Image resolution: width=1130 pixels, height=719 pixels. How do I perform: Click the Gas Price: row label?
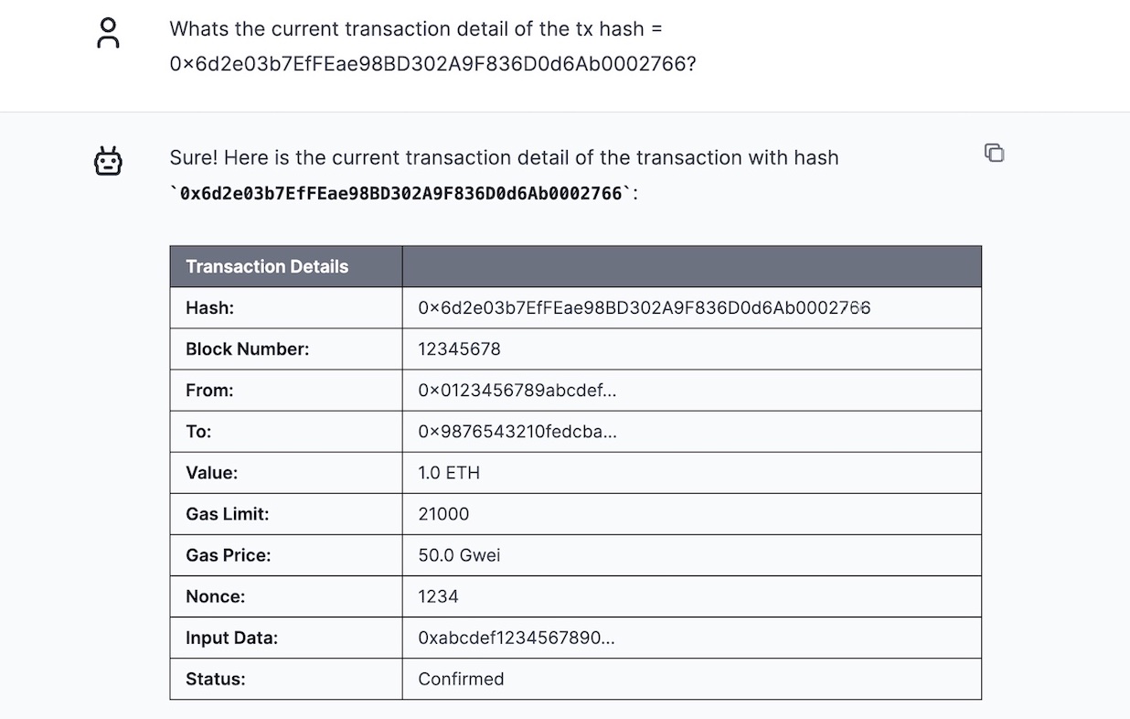coord(228,555)
